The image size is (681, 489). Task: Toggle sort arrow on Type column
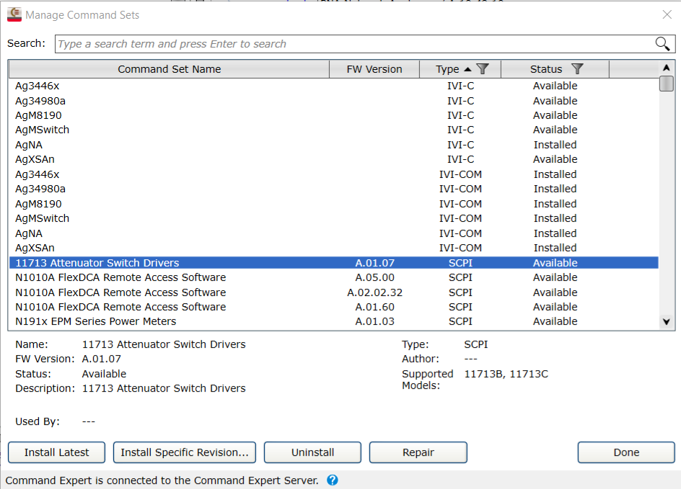click(x=467, y=69)
